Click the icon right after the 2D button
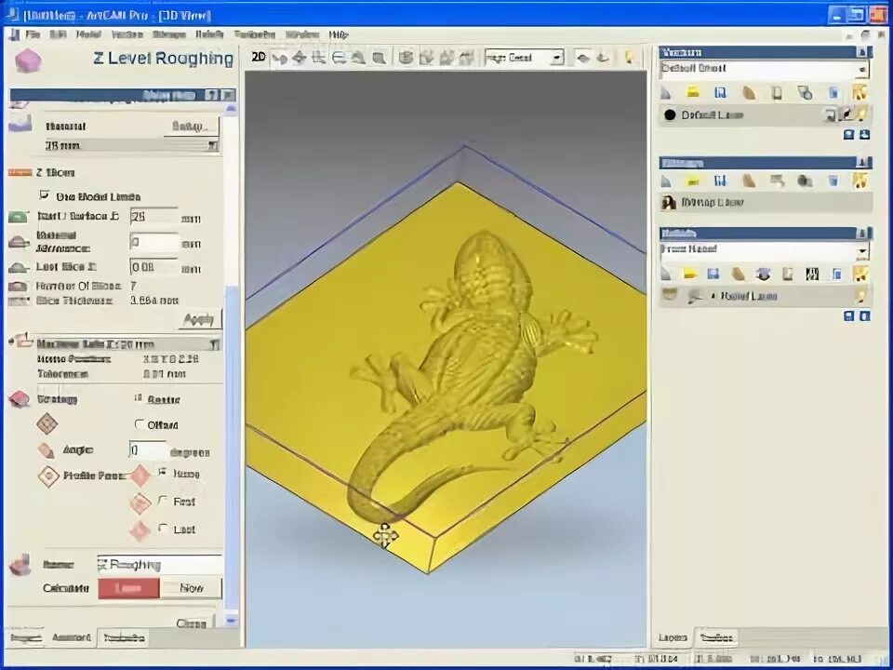This screenshot has width=893, height=670. tap(279, 58)
